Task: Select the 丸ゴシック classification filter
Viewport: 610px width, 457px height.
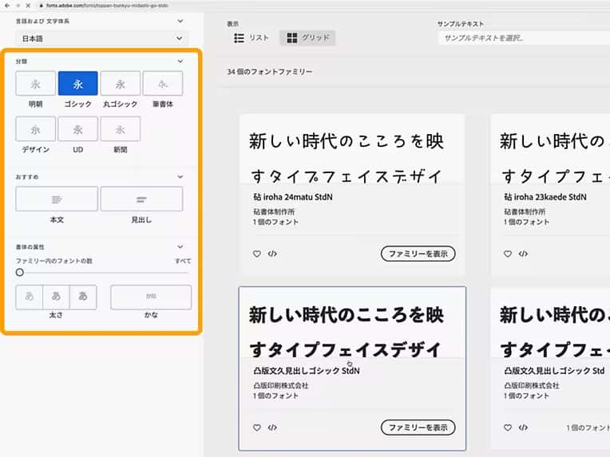Action: point(121,83)
